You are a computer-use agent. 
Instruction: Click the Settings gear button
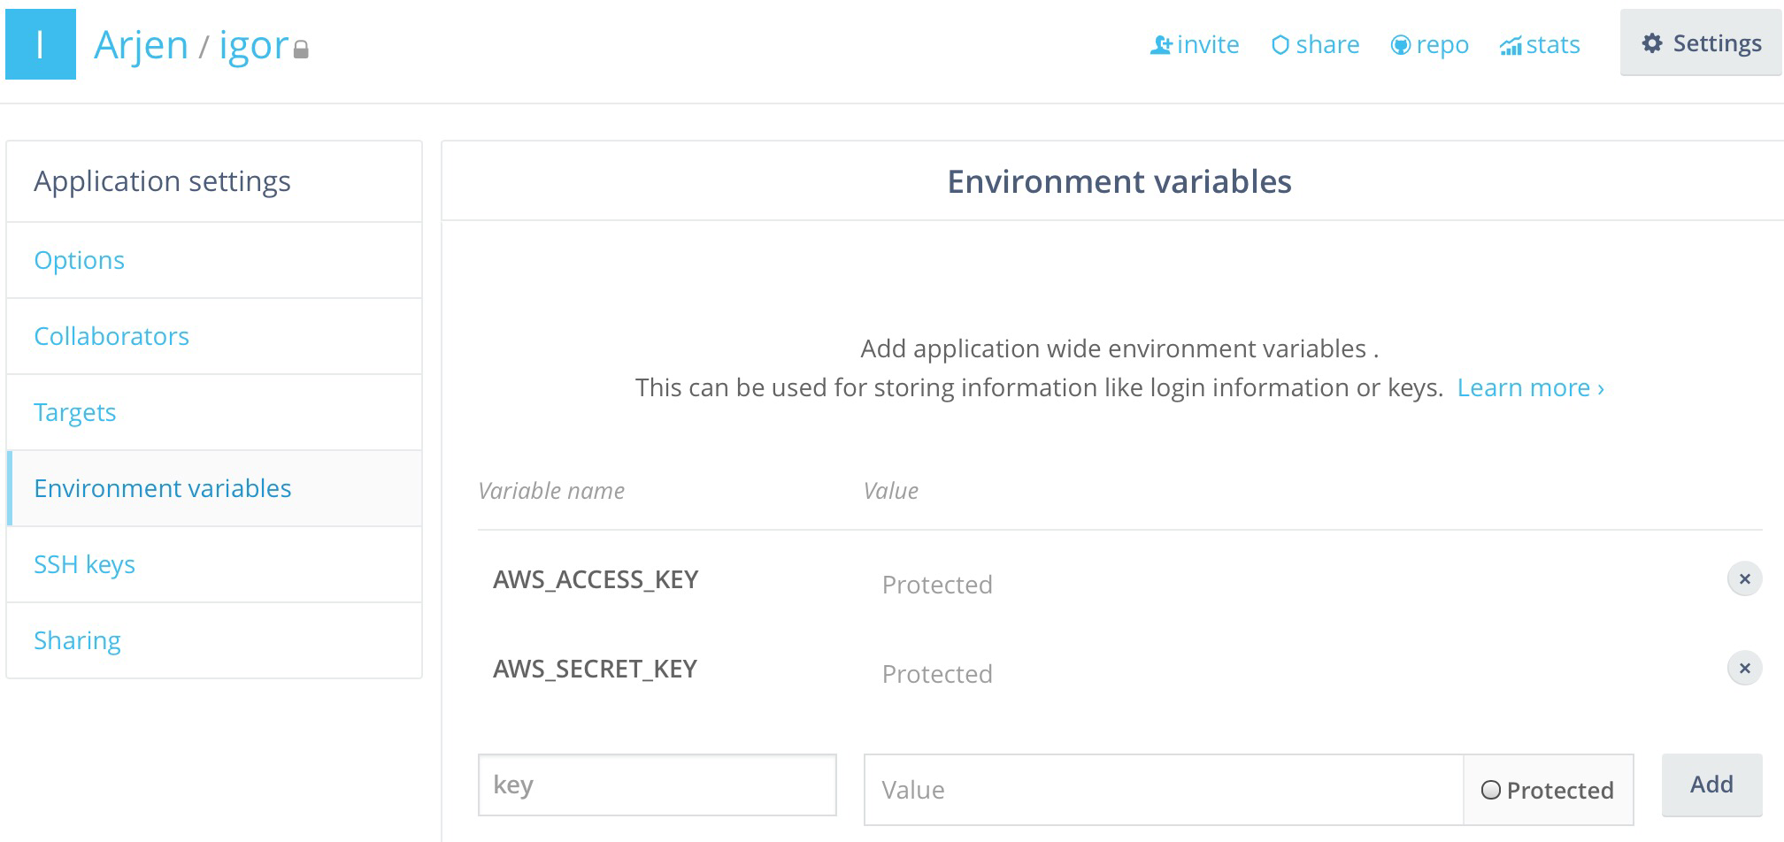(x=1701, y=42)
